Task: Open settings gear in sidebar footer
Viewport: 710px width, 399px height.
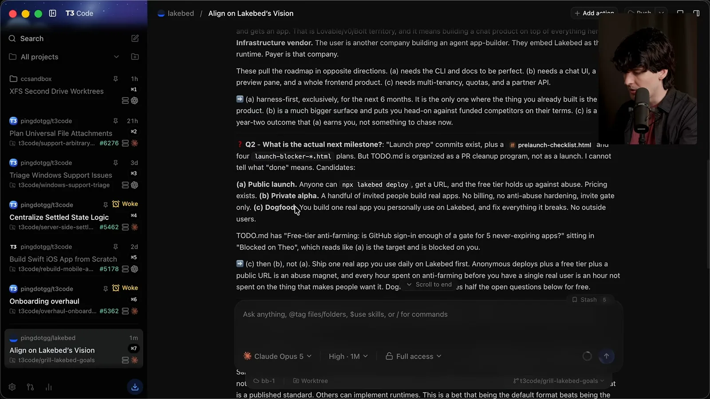Action: (12, 387)
